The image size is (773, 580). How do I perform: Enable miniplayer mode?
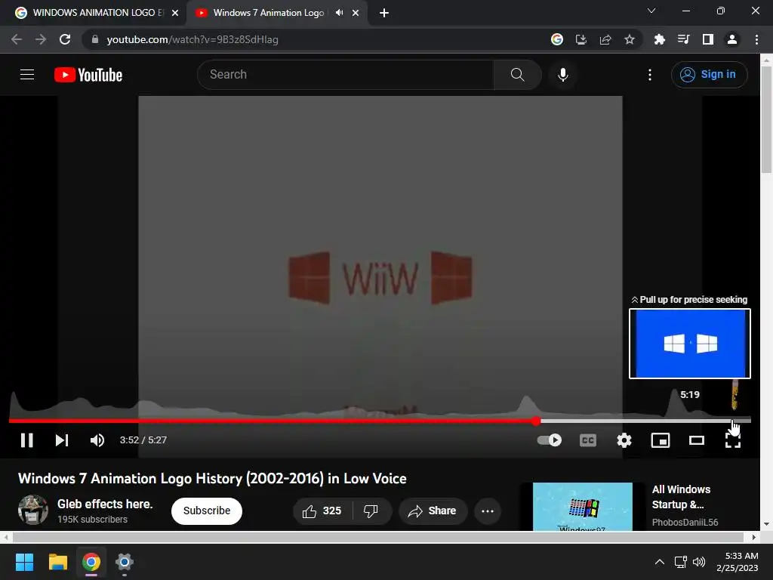(x=661, y=440)
